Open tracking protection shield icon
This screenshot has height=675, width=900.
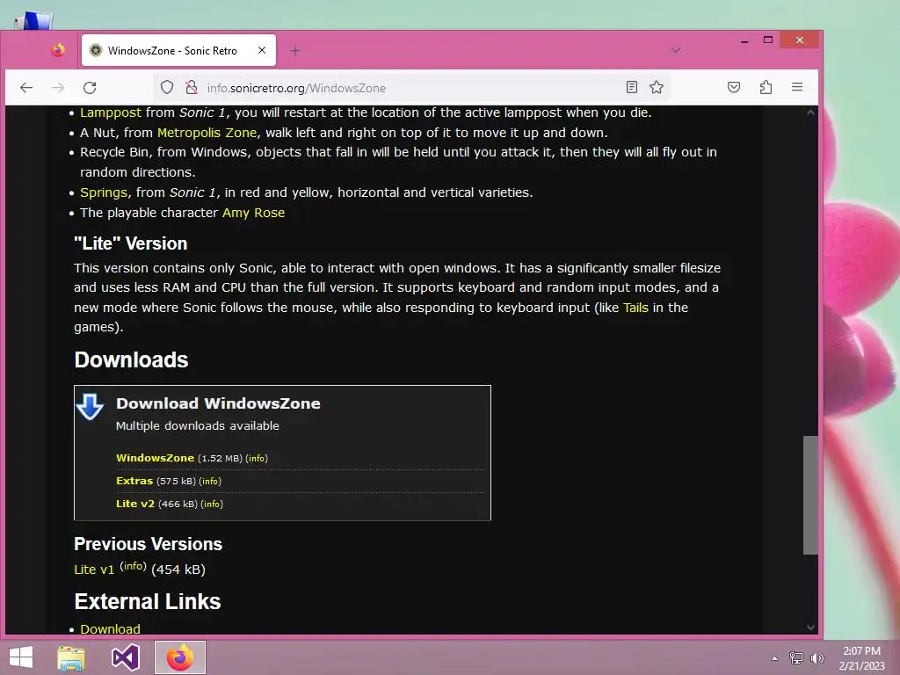click(x=167, y=88)
